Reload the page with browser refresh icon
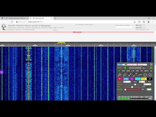The image size is (156, 117). (12, 22)
